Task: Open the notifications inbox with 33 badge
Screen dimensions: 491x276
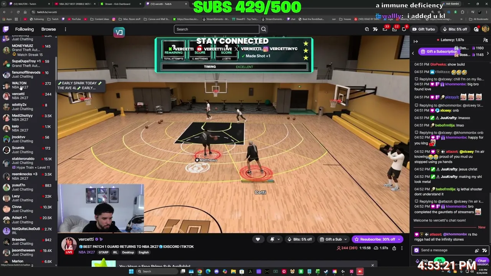Action: 385,29
